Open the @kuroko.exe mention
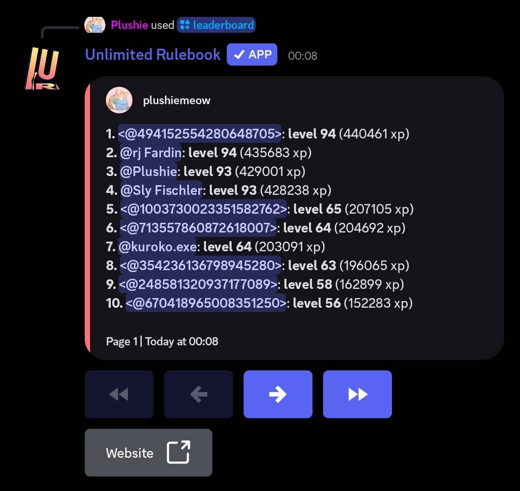The image size is (520, 491). coord(157,246)
